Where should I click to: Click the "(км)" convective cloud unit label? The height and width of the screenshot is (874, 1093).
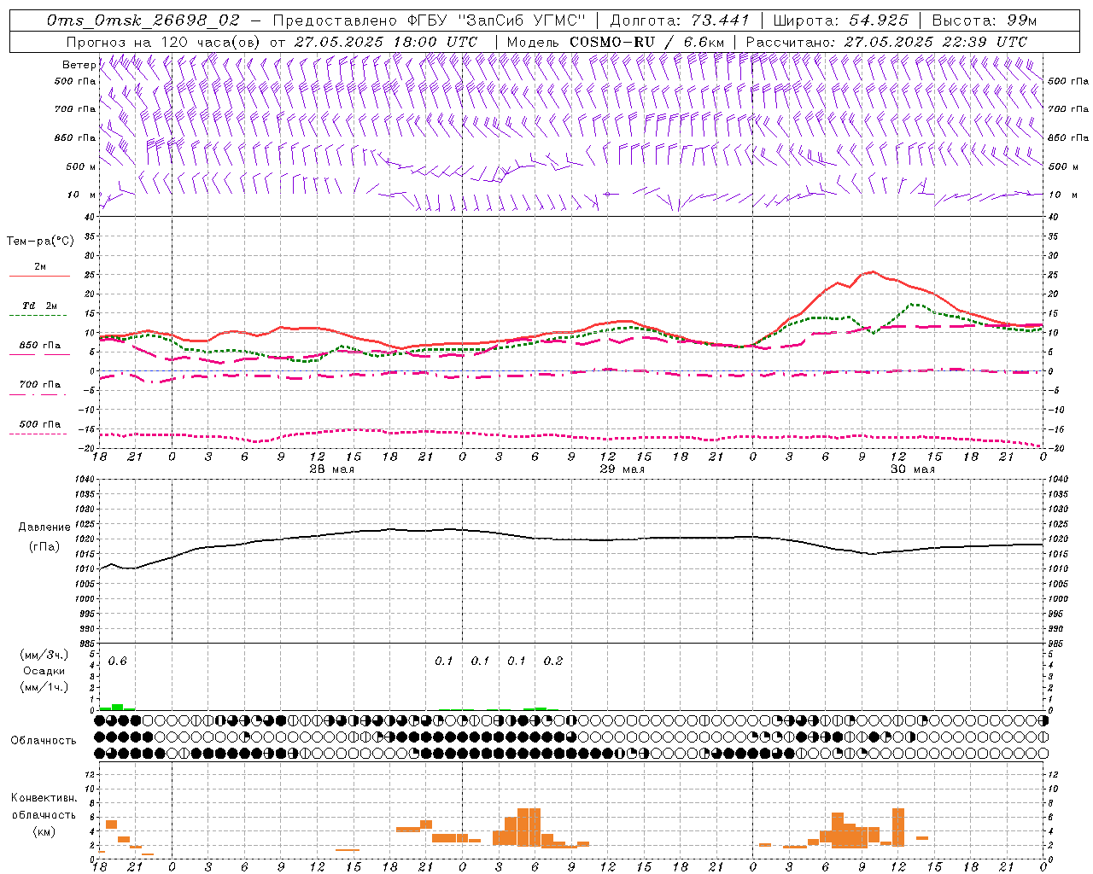[x=44, y=830]
